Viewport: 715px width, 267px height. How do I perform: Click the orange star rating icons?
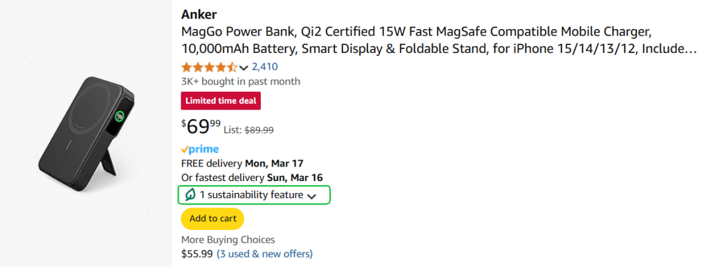(209, 67)
